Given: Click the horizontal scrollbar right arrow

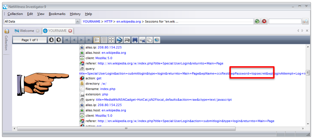Looking at the screenshot, I should click(303, 129).
